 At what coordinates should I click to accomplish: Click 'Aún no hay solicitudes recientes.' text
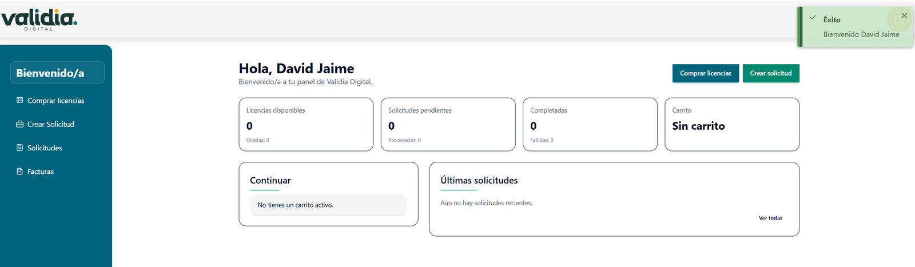tap(486, 203)
